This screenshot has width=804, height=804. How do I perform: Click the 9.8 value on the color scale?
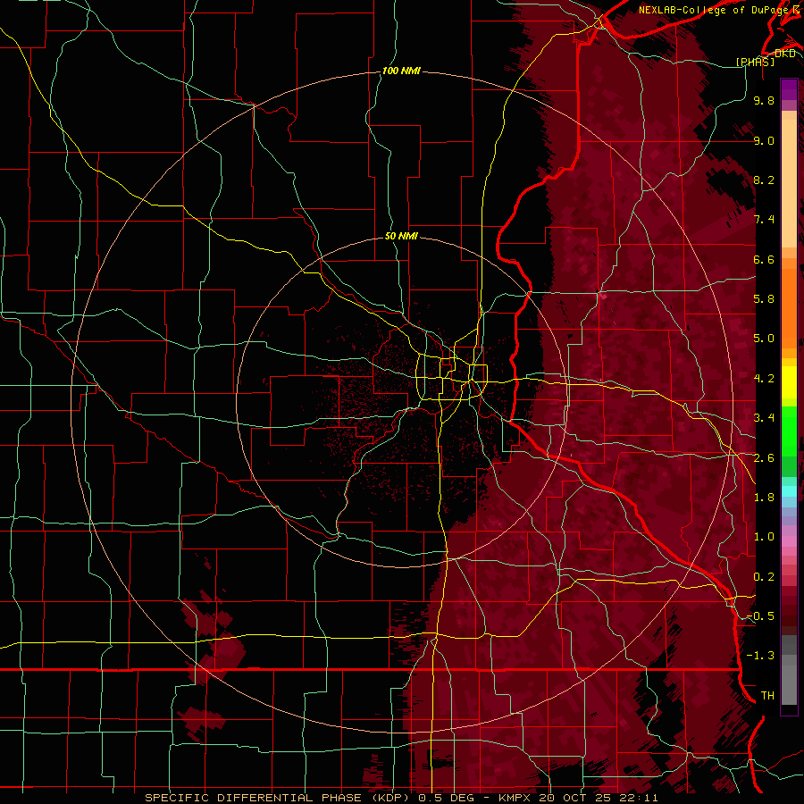point(764,100)
